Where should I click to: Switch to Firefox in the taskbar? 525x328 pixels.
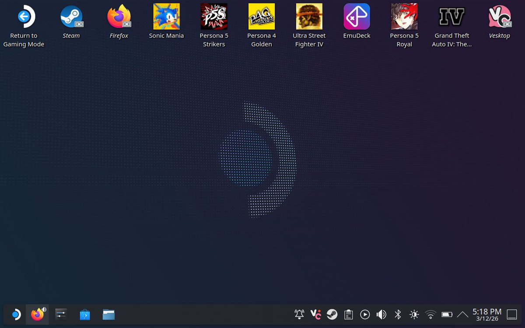pyautogui.click(x=38, y=314)
